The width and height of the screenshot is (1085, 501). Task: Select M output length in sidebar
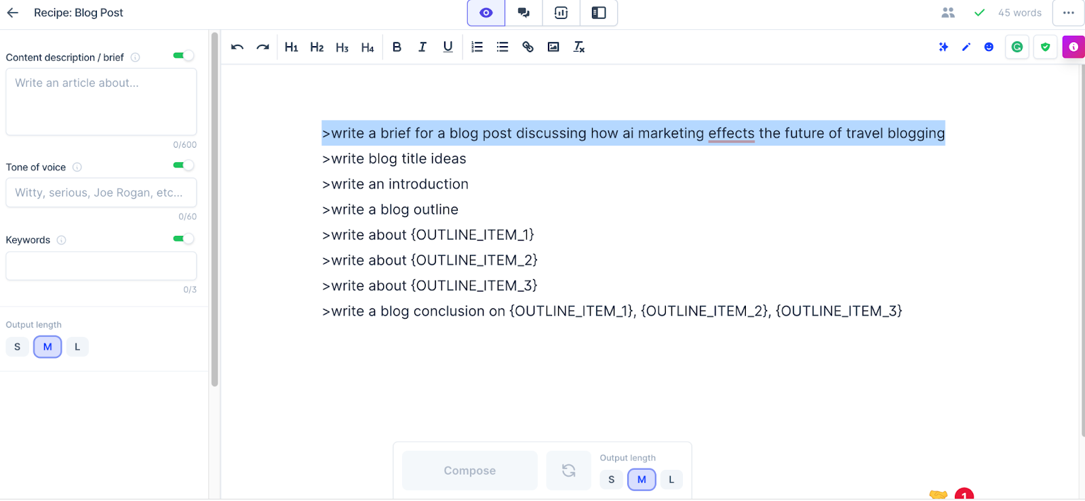tap(47, 346)
